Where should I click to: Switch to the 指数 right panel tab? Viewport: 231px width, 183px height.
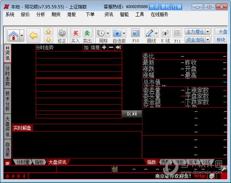click(x=151, y=162)
